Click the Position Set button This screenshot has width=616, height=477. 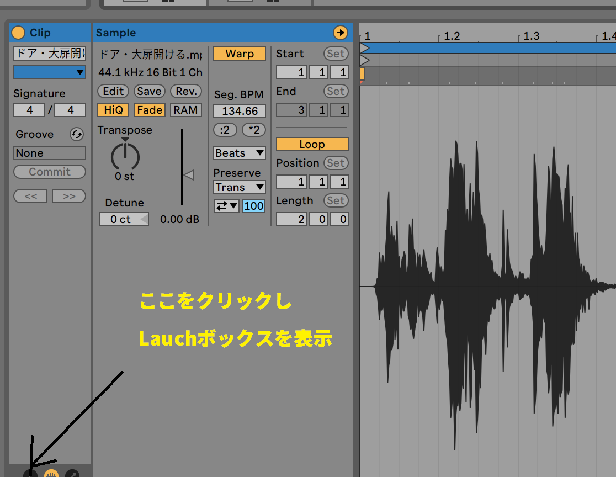tap(336, 163)
